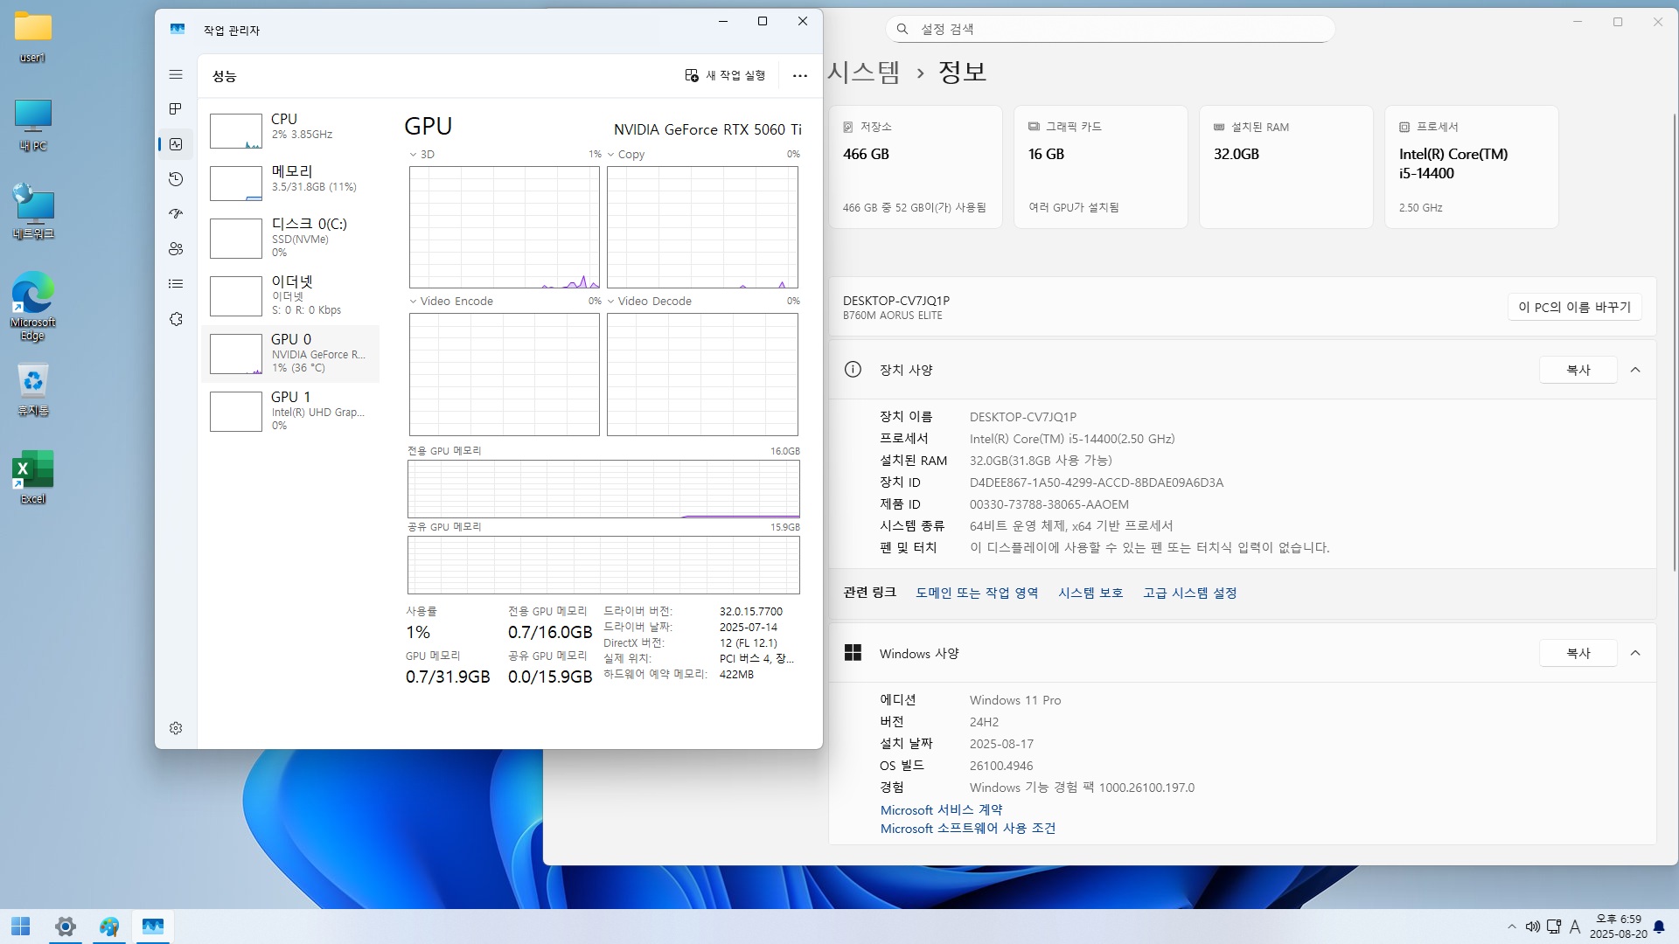Select GPU 0 NVIDIA GeForce item
The image size is (1679, 944).
click(290, 353)
